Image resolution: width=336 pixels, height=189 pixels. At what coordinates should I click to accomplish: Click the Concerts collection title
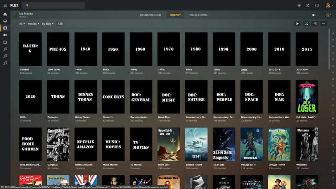(108, 117)
